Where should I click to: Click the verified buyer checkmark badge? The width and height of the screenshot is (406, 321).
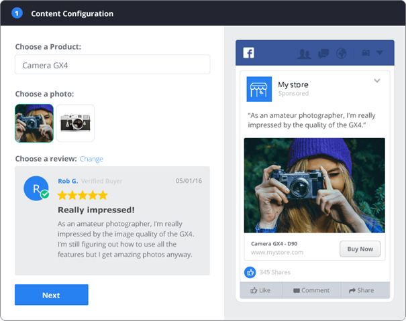pos(44,194)
